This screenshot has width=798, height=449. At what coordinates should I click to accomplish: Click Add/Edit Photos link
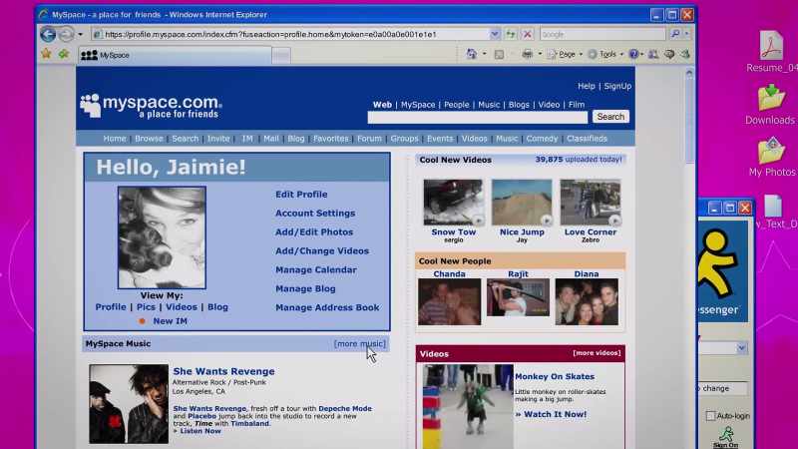[314, 232]
